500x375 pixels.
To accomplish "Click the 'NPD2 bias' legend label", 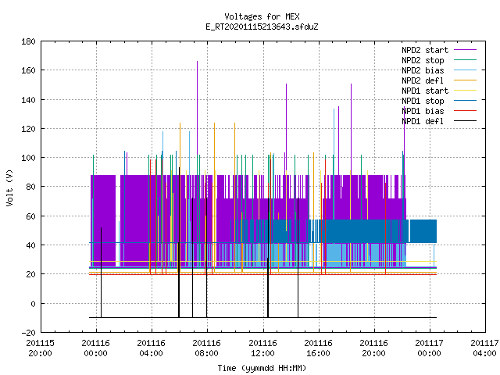I will (423, 70).
